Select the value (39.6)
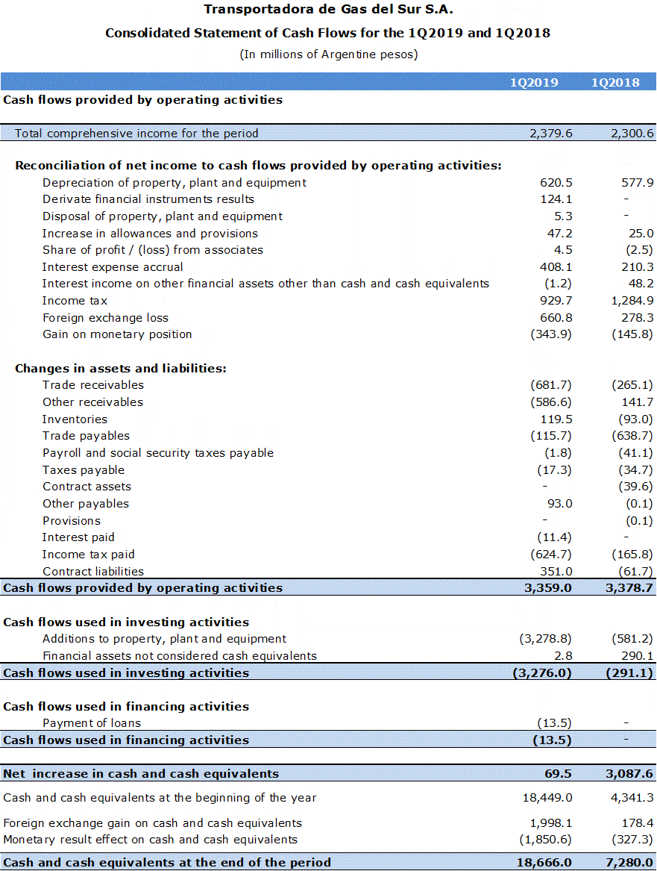The image size is (657, 871). (x=636, y=487)
